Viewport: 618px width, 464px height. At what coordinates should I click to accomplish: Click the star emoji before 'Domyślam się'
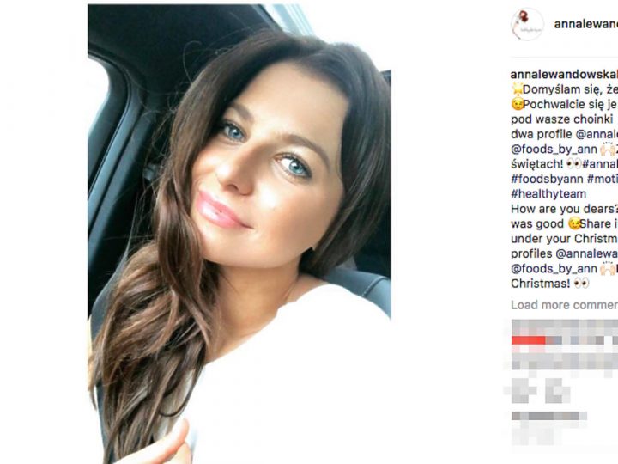[x=517, y=89]
